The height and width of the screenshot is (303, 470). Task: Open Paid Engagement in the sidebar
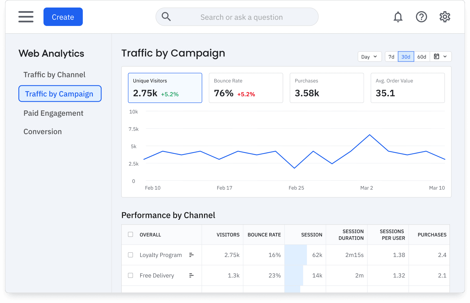point(53,113)
